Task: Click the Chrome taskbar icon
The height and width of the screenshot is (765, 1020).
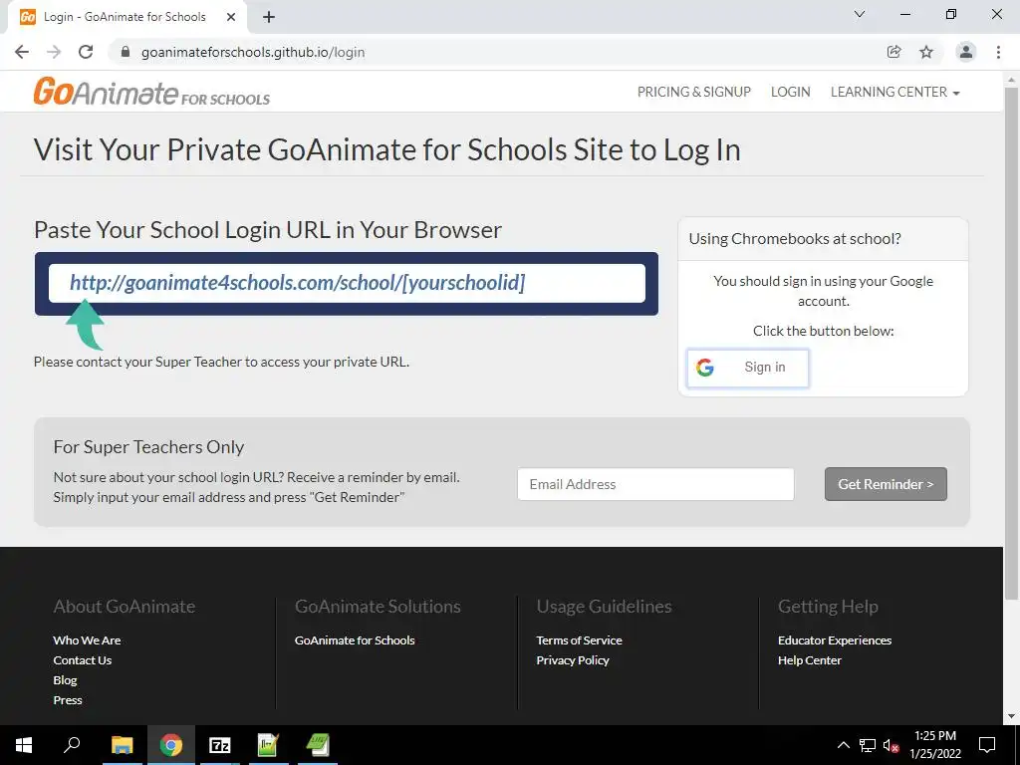Action: point(171,745)
